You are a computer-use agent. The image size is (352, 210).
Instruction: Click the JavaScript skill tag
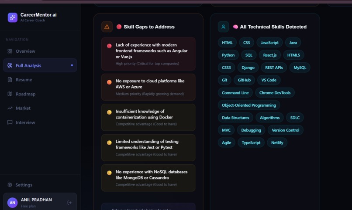(x=269, y=43)
